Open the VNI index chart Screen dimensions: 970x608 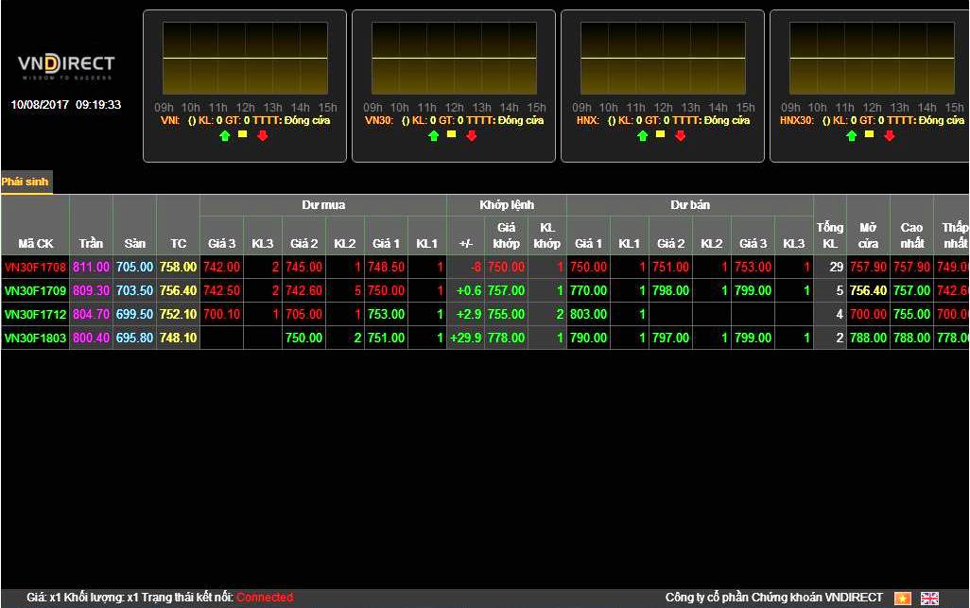(x=245, y=58)
